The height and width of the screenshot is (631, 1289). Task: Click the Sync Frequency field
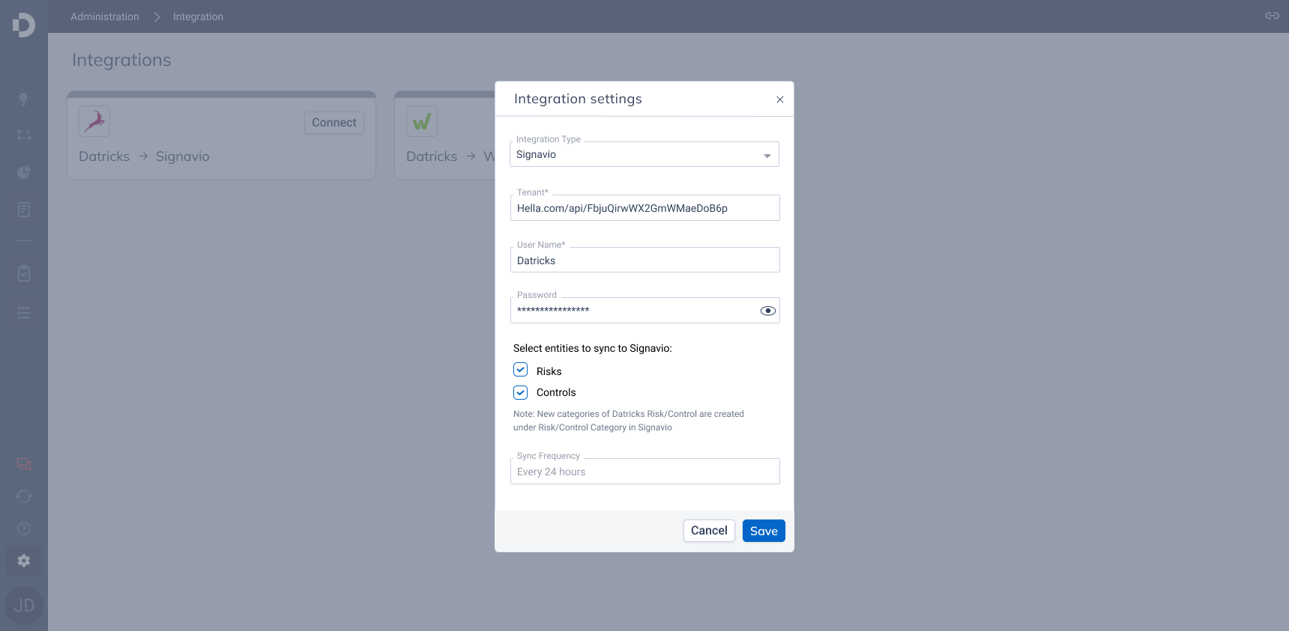[645, 472]
